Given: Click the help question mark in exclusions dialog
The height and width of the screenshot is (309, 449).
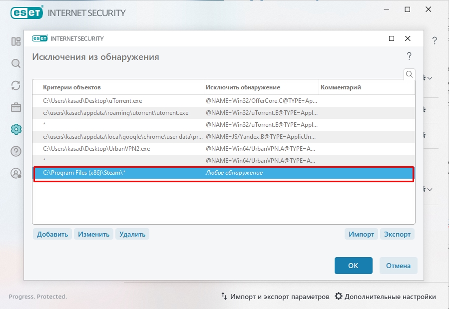Looking at the screenshot, I should click(409, 56).
